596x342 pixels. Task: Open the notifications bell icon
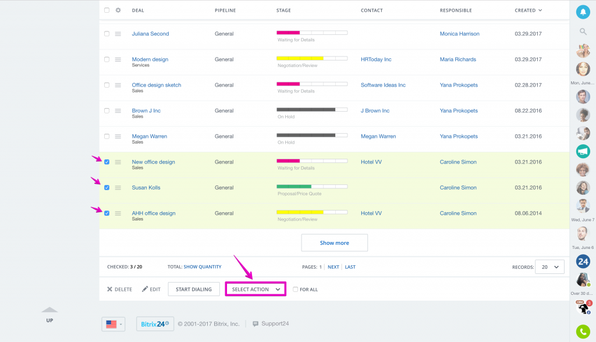click(583, 12)
